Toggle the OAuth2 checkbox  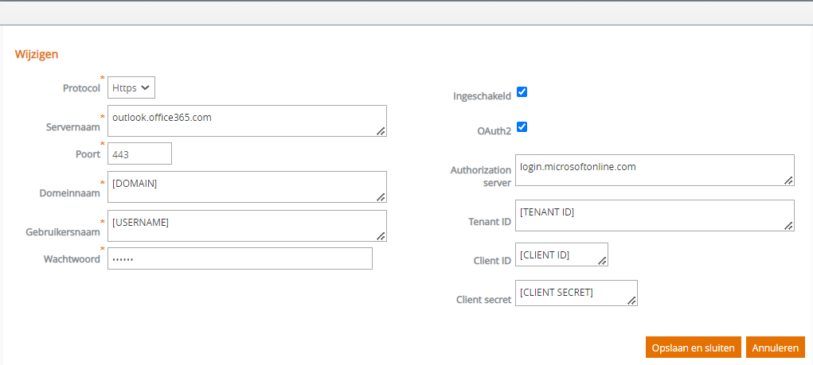coord(522,127)
